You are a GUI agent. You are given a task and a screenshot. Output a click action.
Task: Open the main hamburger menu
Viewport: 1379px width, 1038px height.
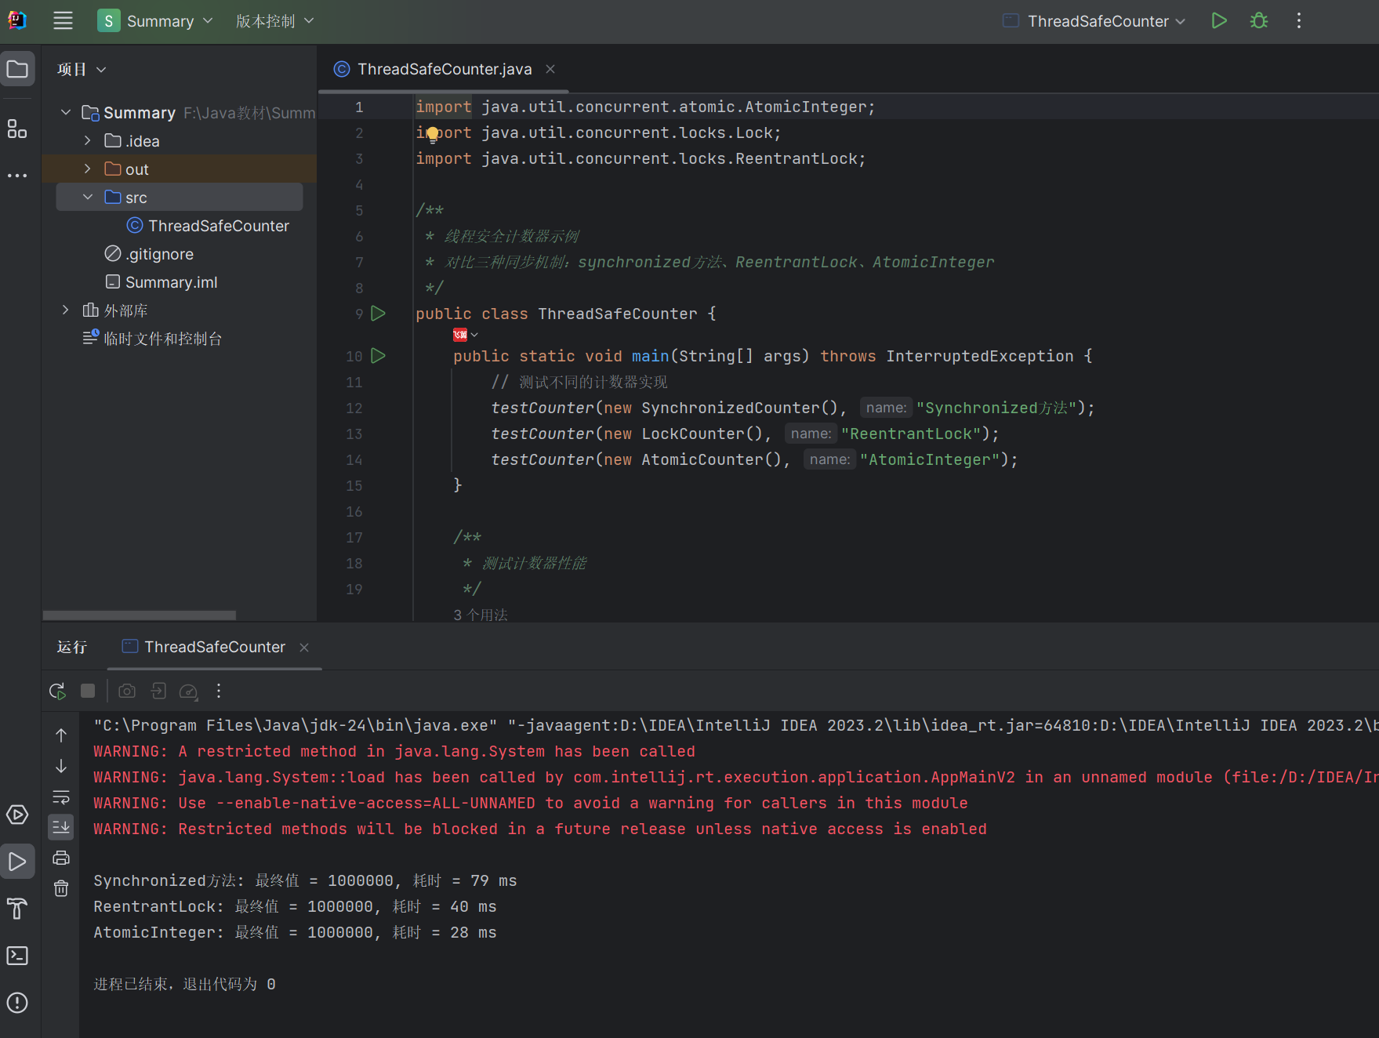click(x=63, y=21)
